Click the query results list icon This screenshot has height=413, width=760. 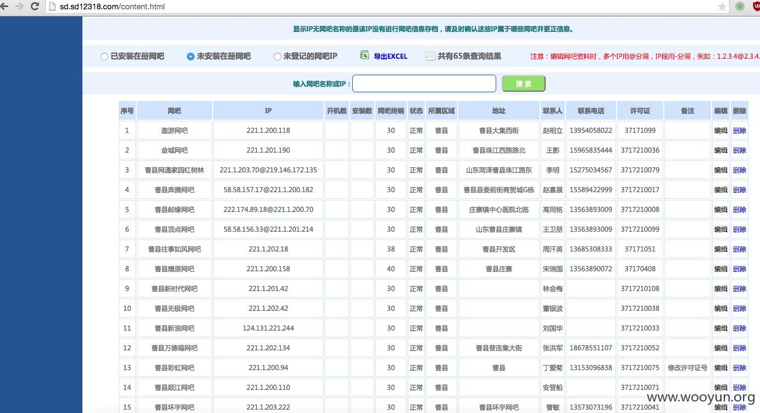[430, 56]
